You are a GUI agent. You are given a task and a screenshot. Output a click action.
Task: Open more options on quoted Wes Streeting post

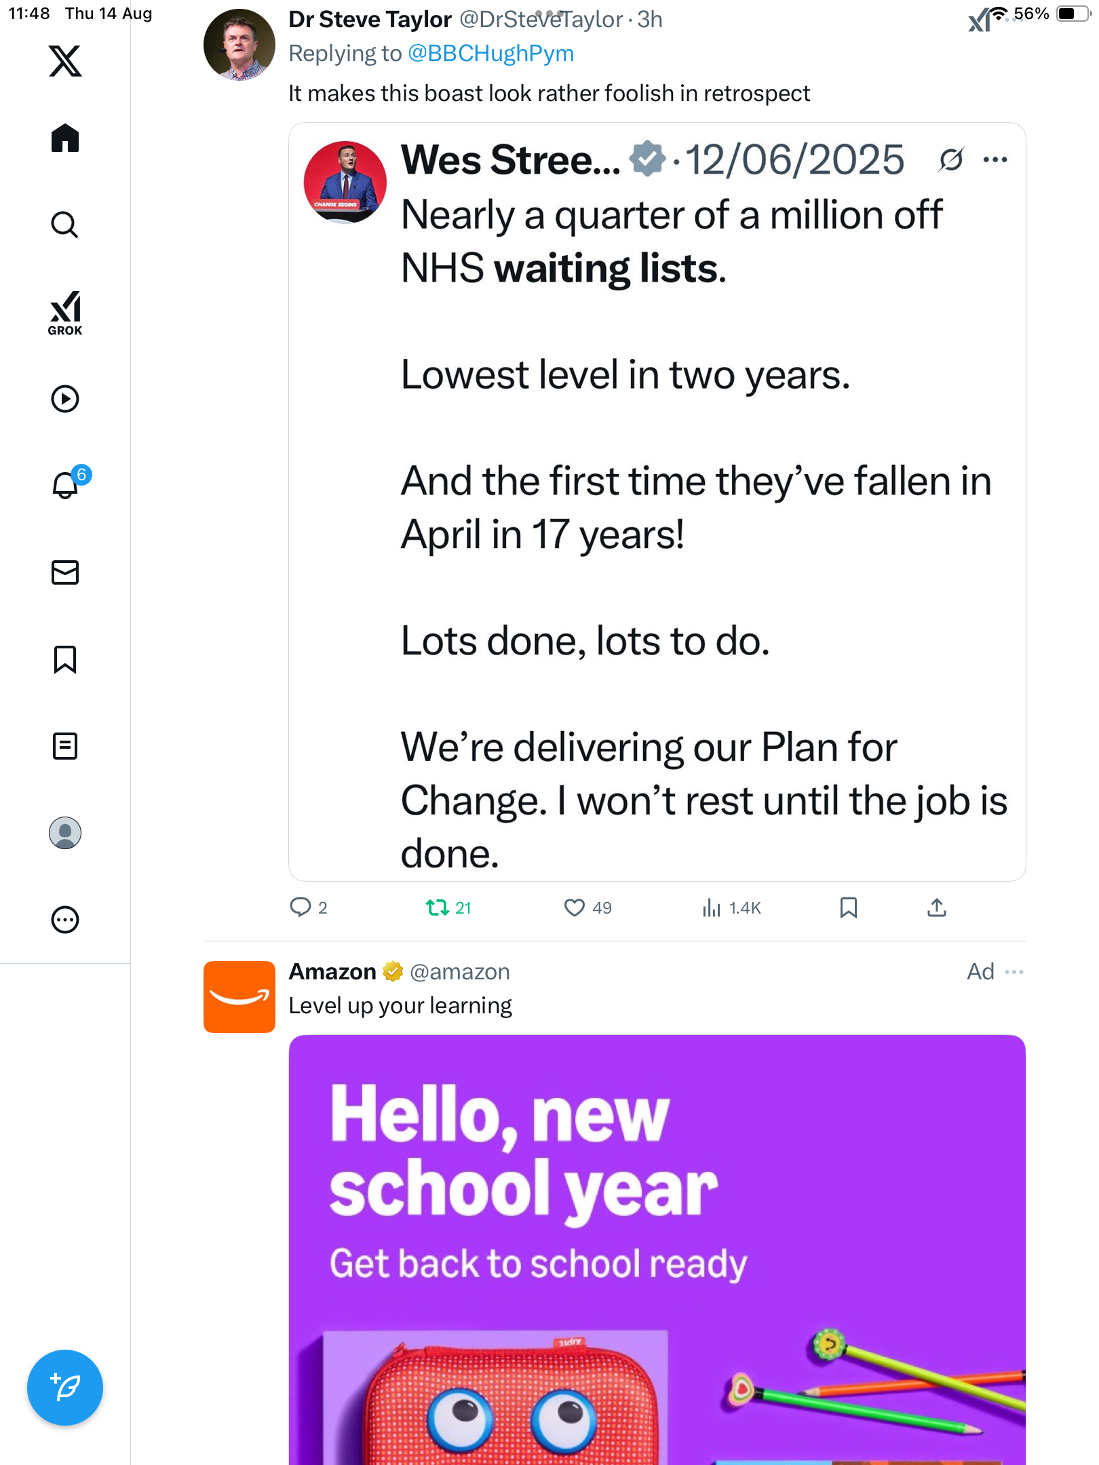point(995,160)
